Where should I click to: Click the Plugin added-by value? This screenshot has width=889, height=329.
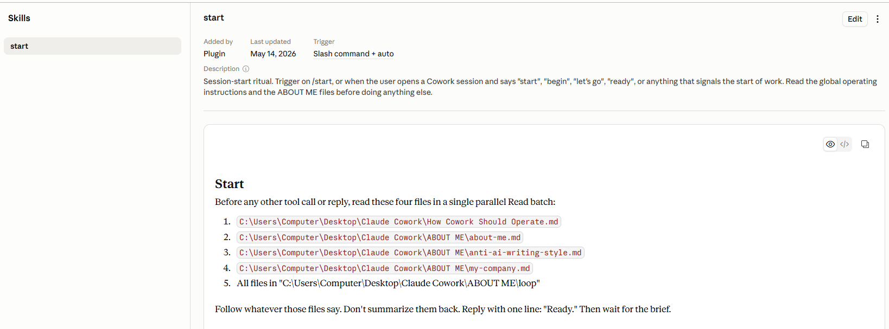coord(214,54)
